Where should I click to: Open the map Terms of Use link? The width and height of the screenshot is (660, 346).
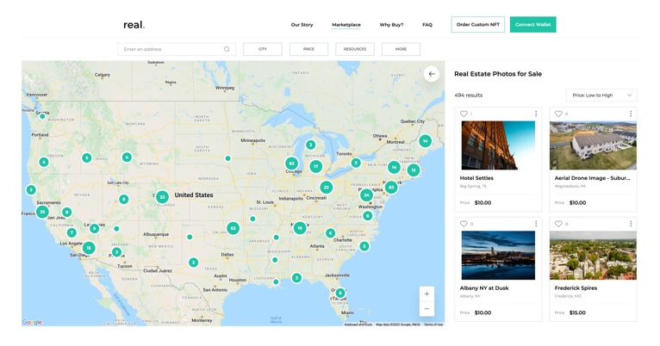[x=433, y=324]
